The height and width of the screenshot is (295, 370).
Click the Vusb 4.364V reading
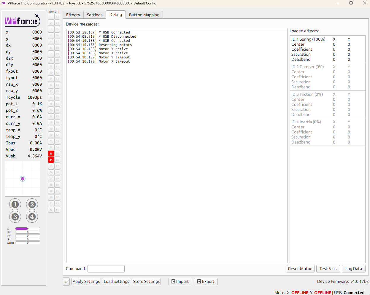(24, 156)
